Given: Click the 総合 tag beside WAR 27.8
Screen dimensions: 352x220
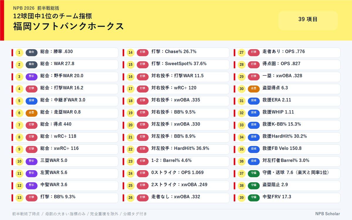Looking at the screenshot, I should click(31, 65).
